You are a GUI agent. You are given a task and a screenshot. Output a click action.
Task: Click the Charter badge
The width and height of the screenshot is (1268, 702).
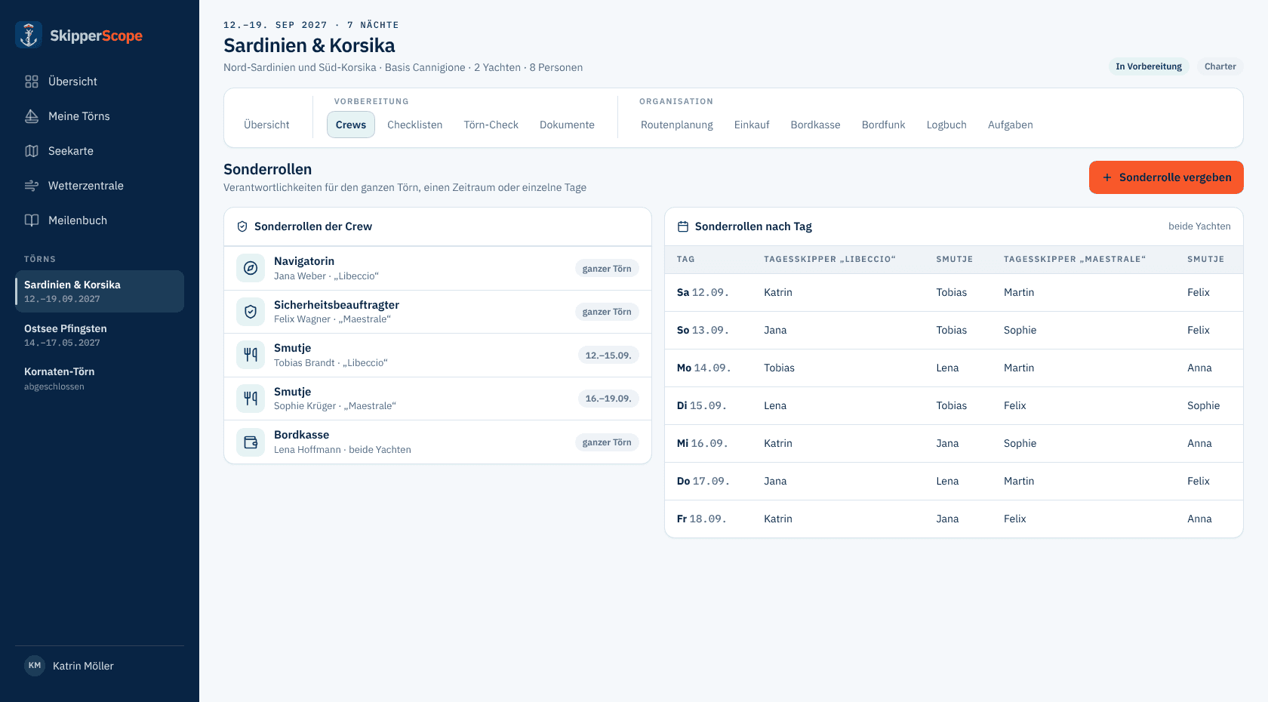point(1220,66)
